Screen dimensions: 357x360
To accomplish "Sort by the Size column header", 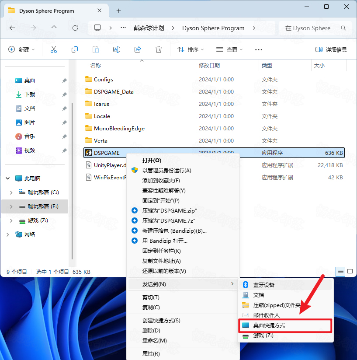I will (x=319, y=66).
